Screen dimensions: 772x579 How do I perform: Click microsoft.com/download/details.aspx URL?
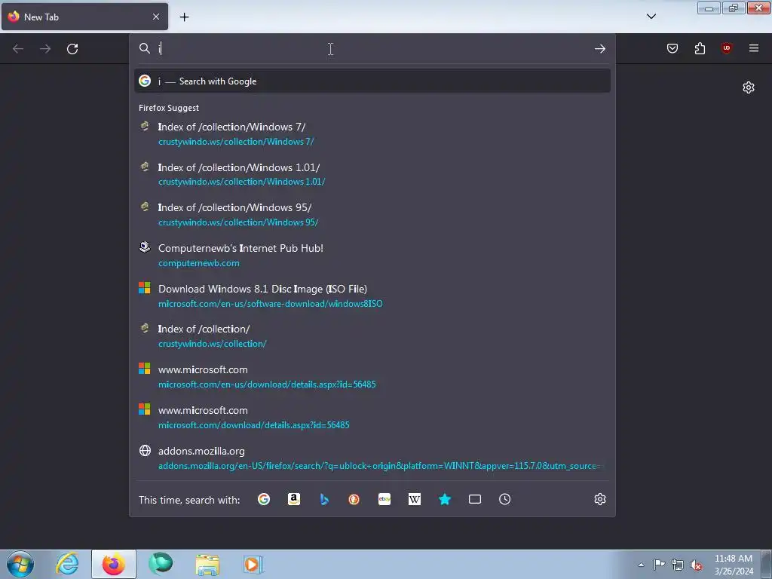[x=253, y=425]
